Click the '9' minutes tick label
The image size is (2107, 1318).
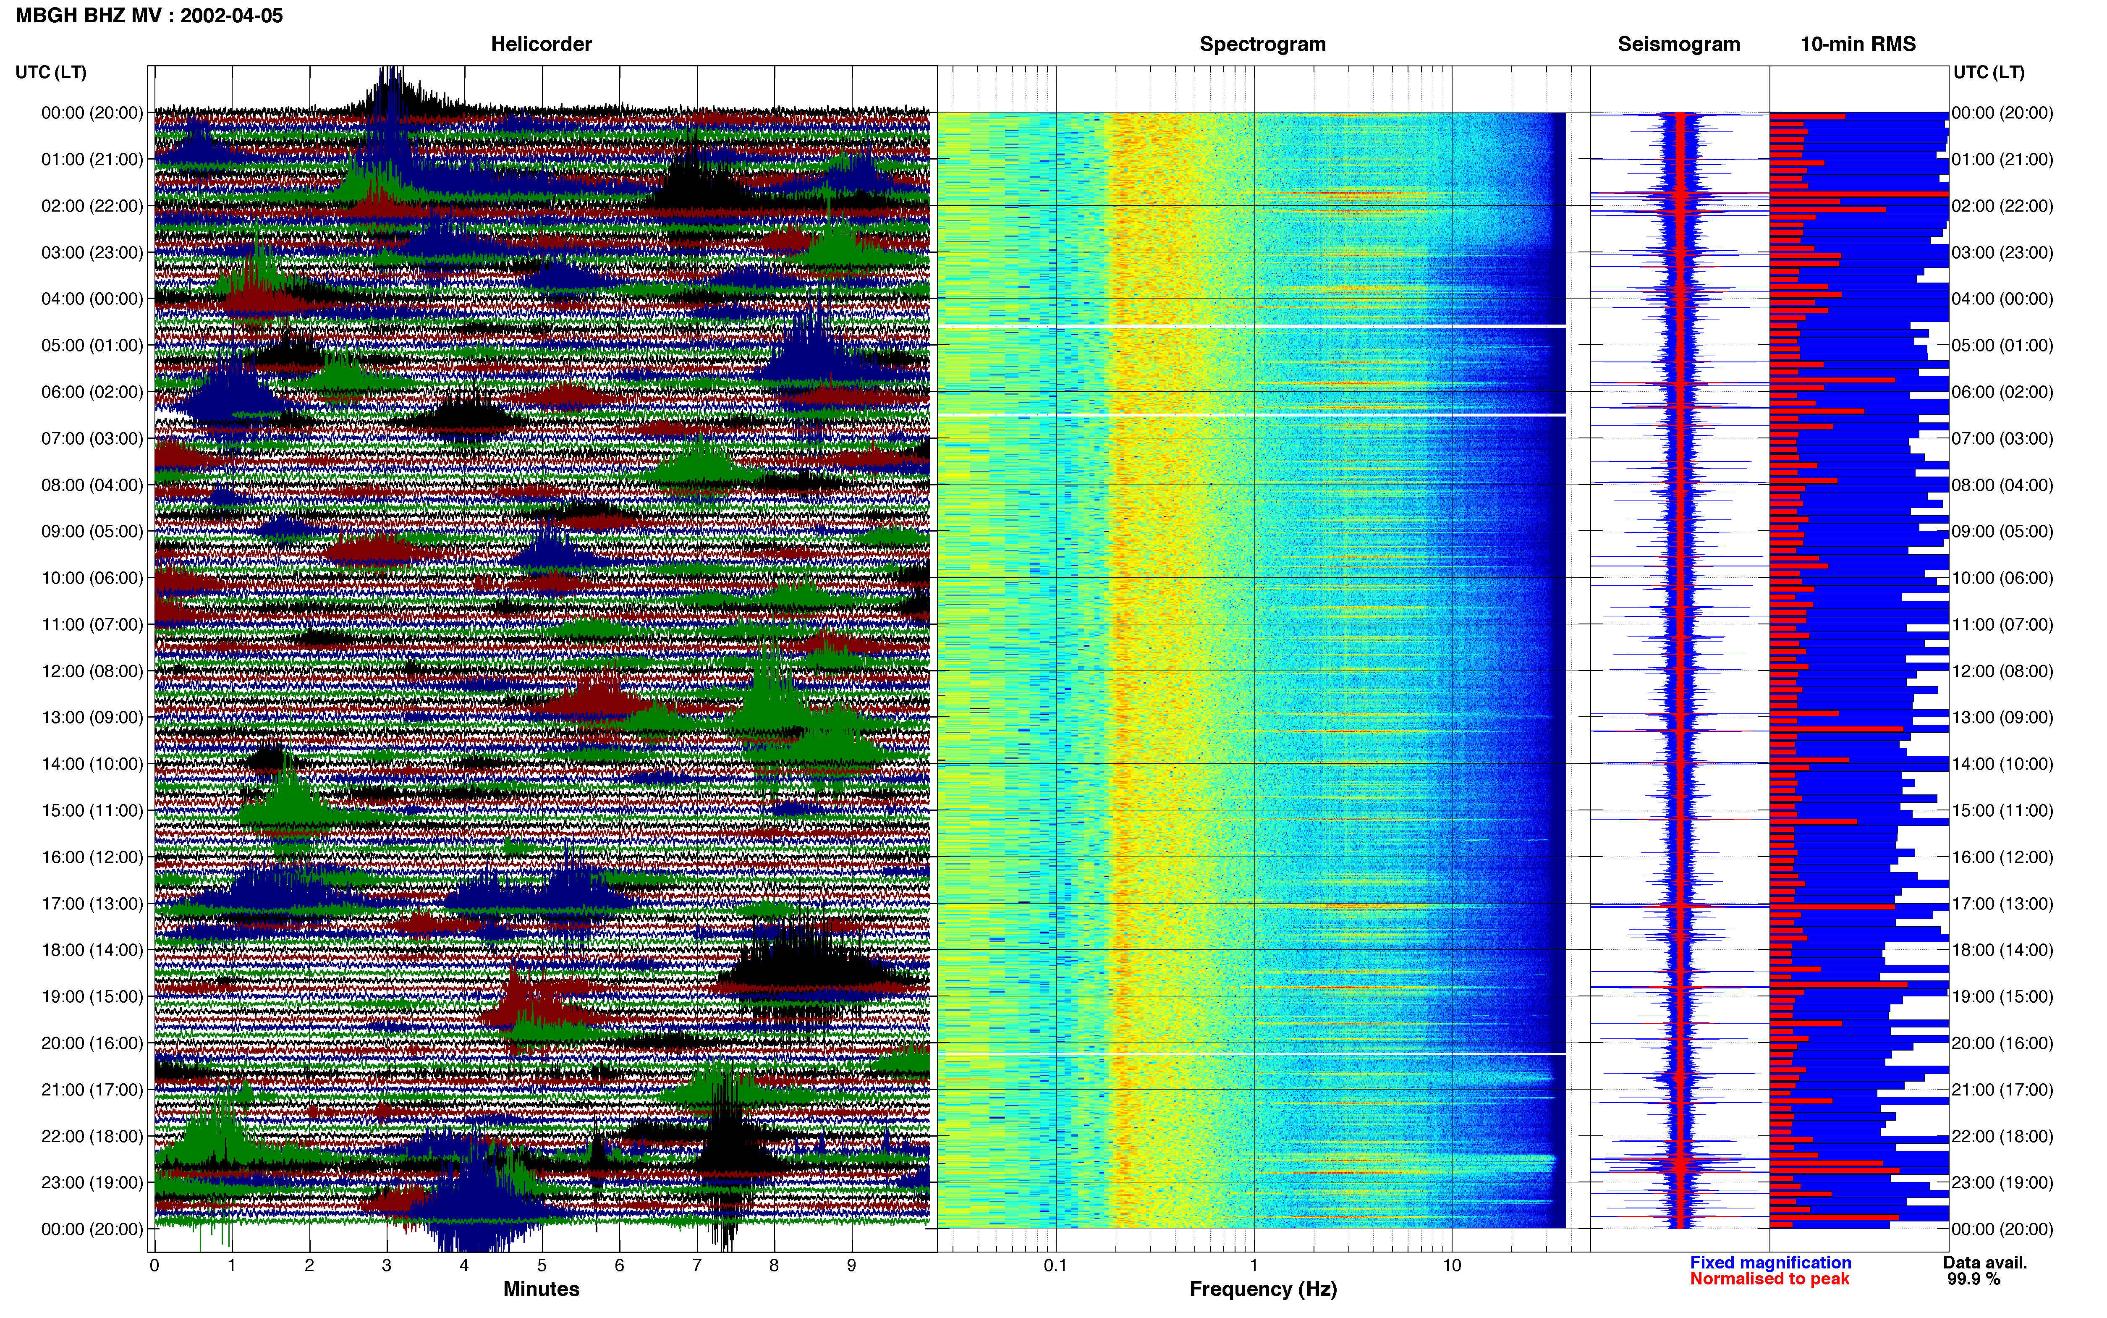tap(851, 1266)
